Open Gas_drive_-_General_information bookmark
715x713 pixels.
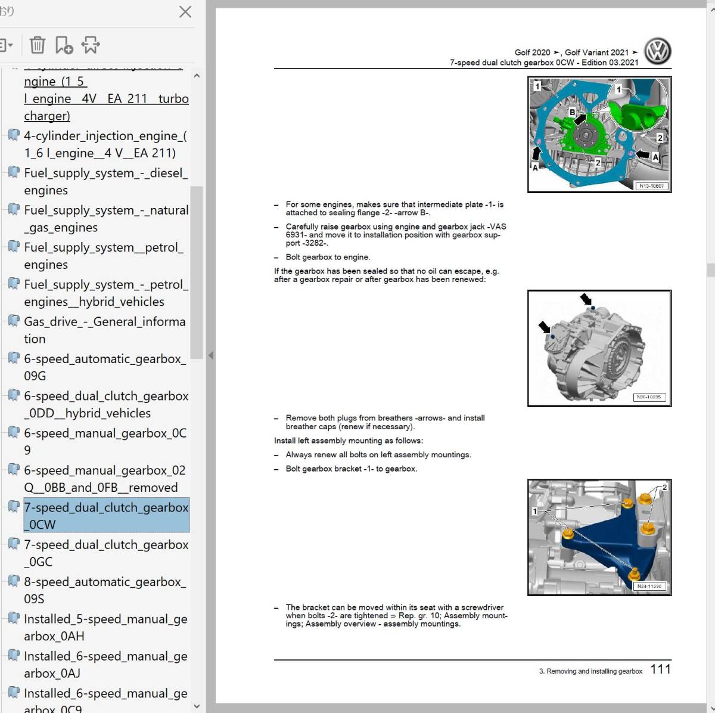coord(105,330)
